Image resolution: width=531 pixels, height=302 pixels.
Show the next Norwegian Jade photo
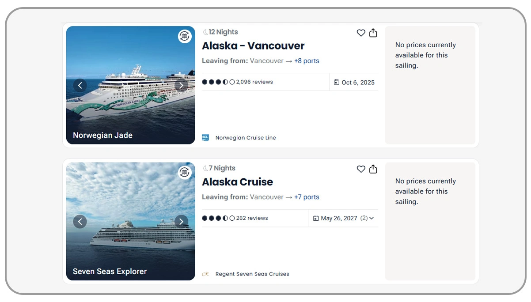(181, 85)
